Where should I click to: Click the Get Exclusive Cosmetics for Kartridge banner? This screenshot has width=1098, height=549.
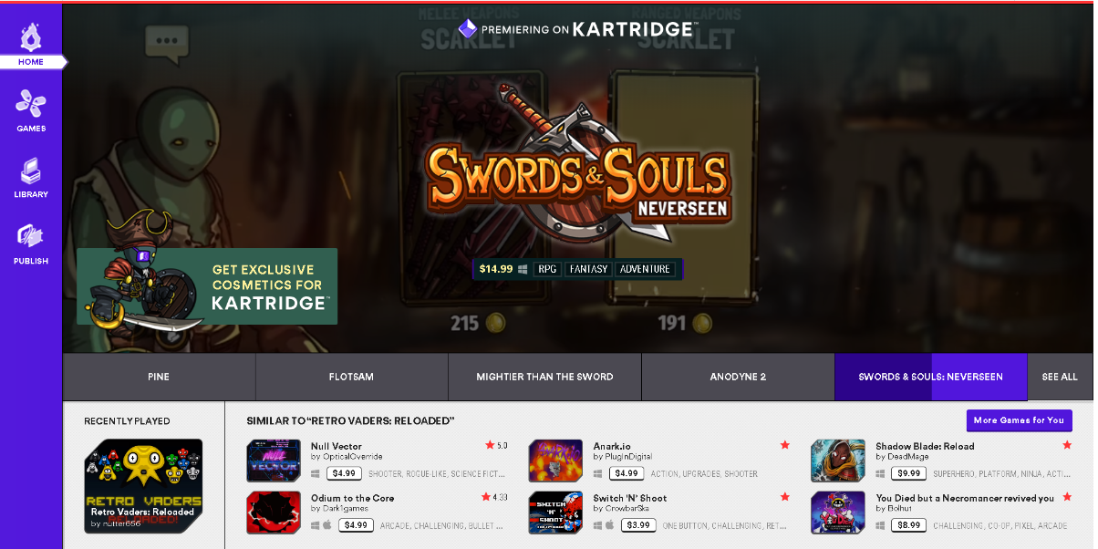coord(207,286)
